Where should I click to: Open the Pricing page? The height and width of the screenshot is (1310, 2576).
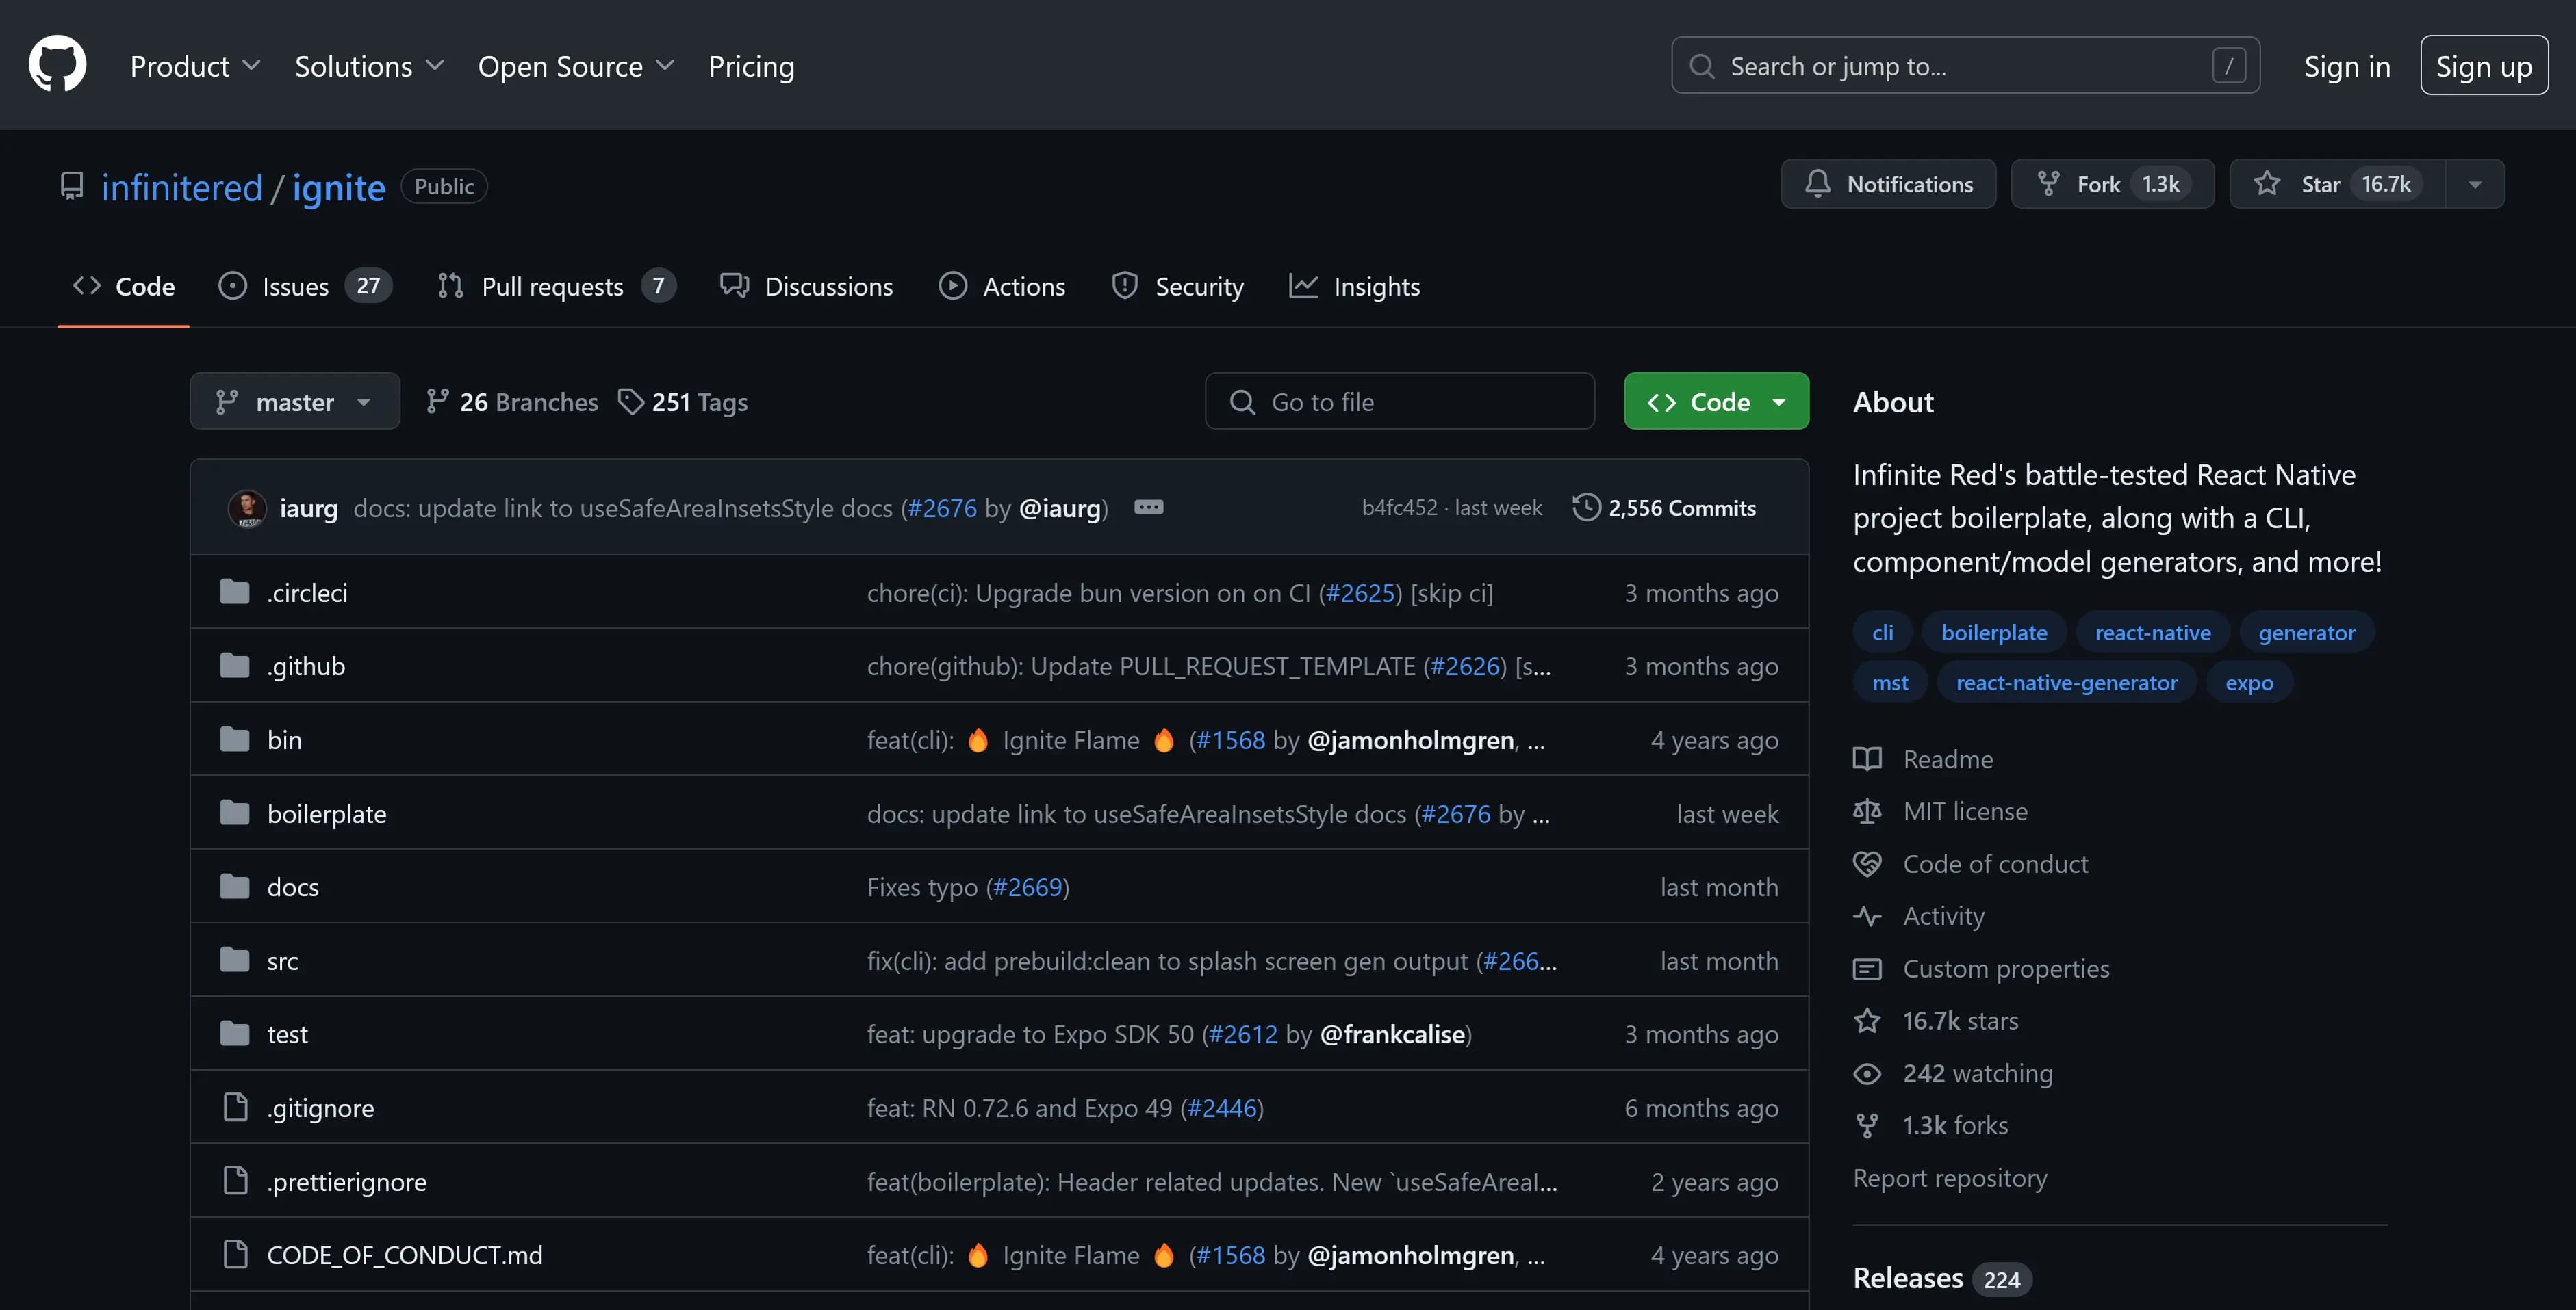[x=751, y=66]
